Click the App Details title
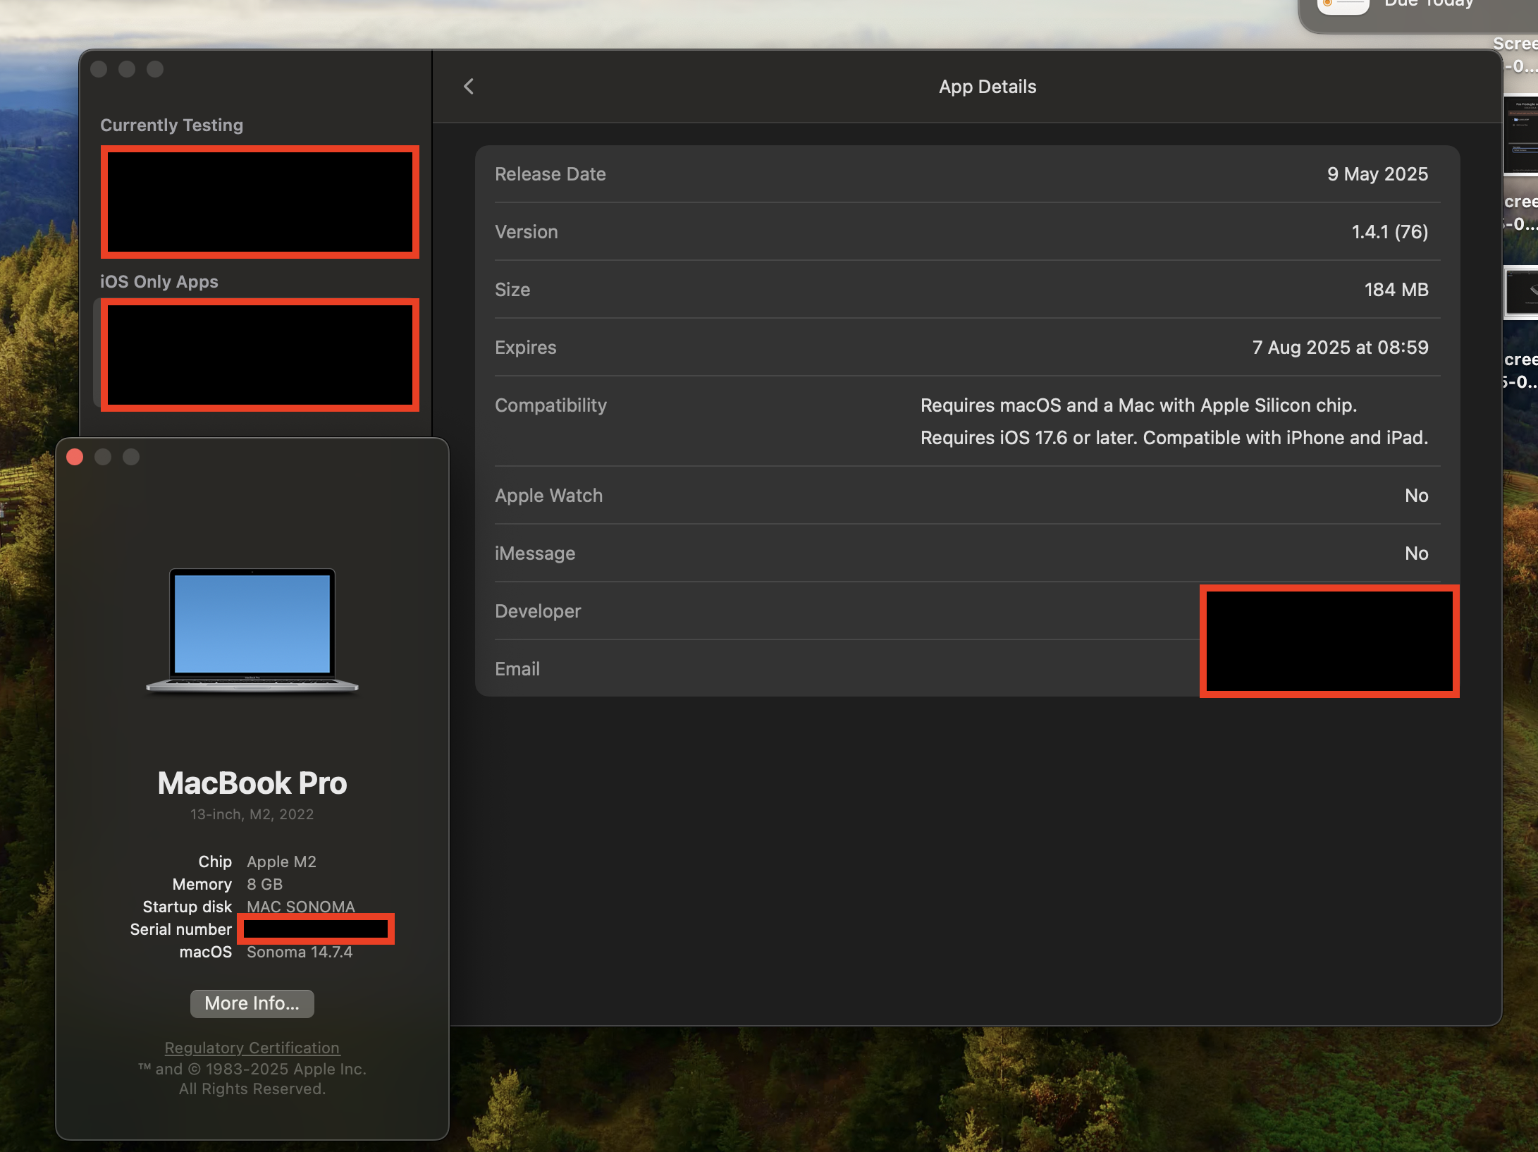 pos(988,87)
